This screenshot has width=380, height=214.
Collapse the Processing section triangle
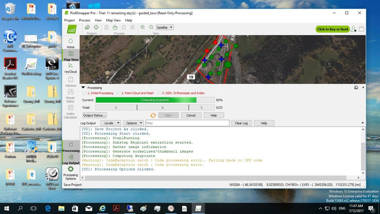pos(83,87)
